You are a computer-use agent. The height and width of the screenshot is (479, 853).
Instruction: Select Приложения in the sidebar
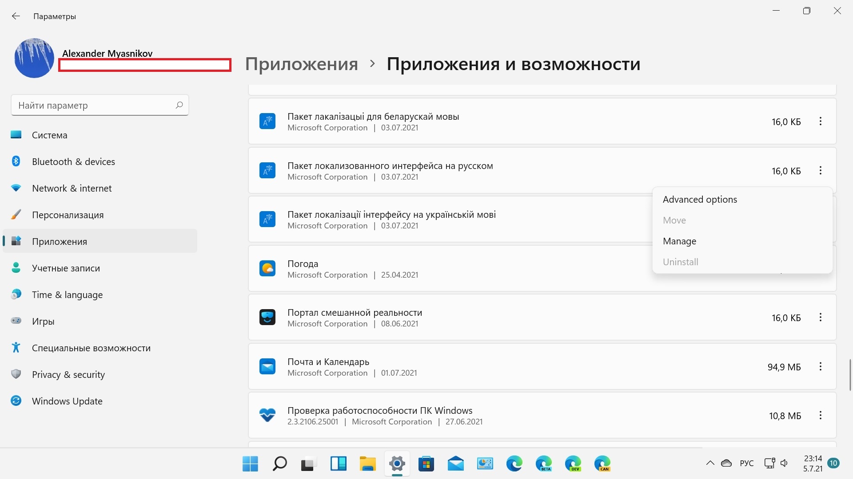[x=100, y=241]
